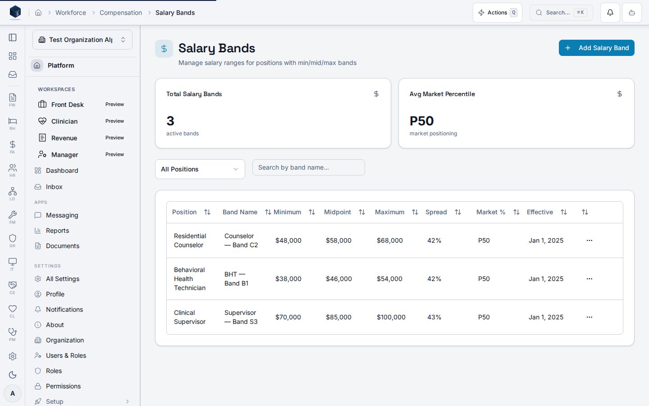Open Documents in sidebar
This screenshot has width=649, height=406.
click(82, 246)
